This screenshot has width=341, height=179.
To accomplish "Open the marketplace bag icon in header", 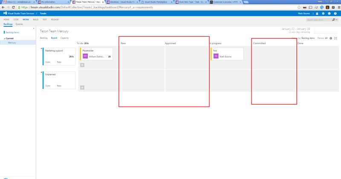I will (317, 14).
